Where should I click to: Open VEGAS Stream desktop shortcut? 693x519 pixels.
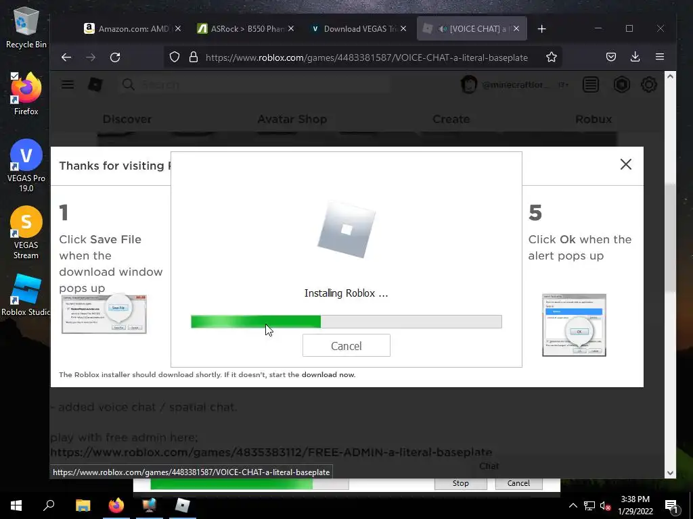coord(26,232)
